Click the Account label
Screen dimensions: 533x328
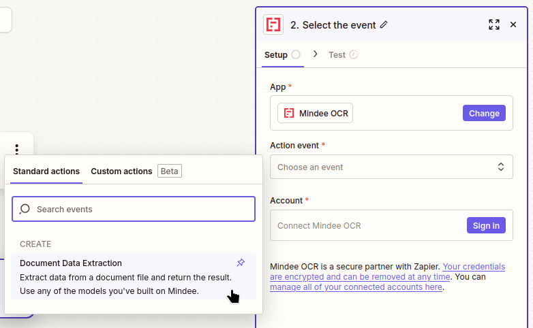pos(286,200)
